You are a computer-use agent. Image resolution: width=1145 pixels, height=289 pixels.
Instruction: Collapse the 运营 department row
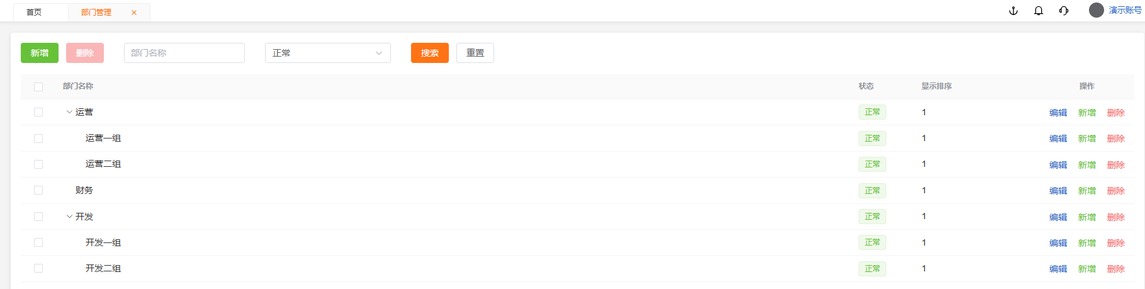69,112
